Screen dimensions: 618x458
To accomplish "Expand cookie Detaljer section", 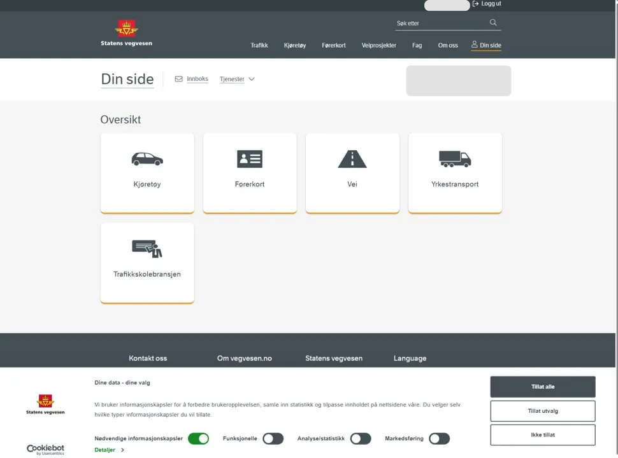I will pos(109,450).
